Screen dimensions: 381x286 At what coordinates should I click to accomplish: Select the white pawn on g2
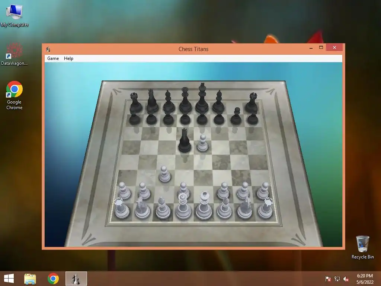(x=243, y=191)
